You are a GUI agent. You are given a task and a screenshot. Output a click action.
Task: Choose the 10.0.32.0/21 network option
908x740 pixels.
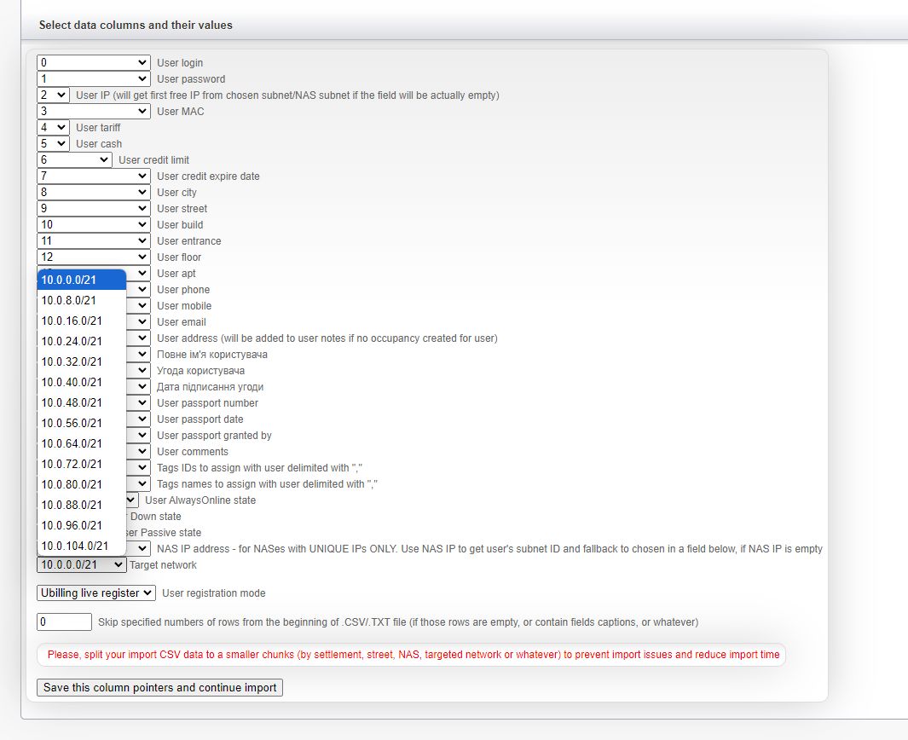81,361
